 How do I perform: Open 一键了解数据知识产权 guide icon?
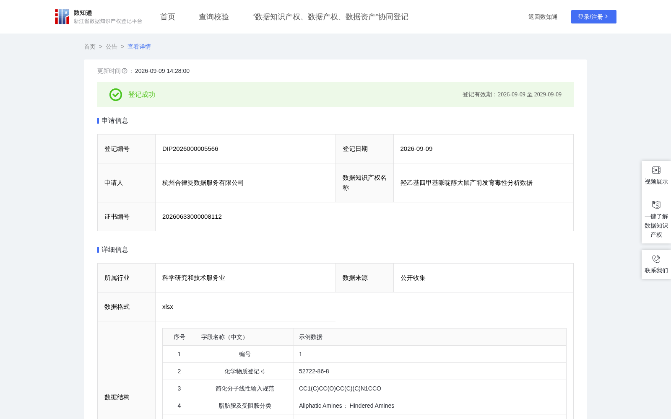pos(656,204)
